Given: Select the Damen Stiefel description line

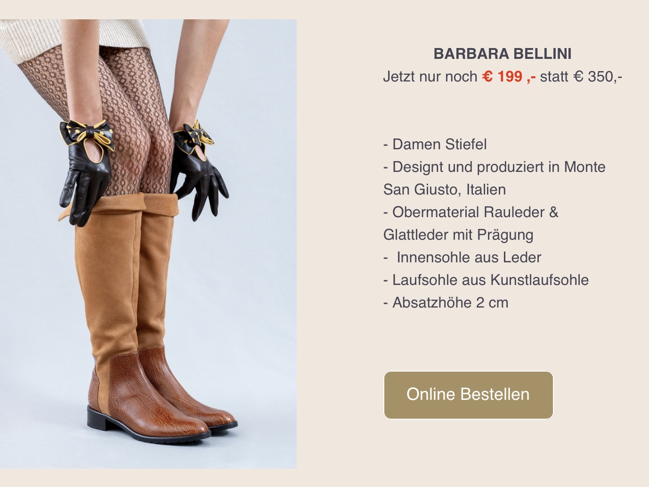Looking at the screenshot, I should (x=435, y=144).
